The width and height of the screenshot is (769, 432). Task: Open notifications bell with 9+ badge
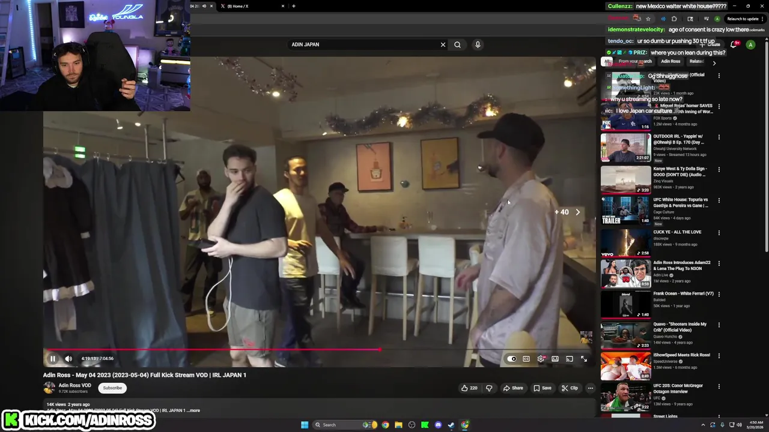click(x=734, y=44)
